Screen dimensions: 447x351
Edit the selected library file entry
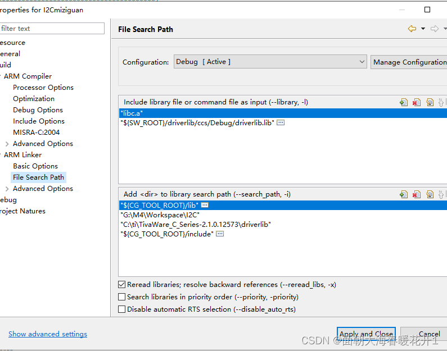click(x=430, y=102)
